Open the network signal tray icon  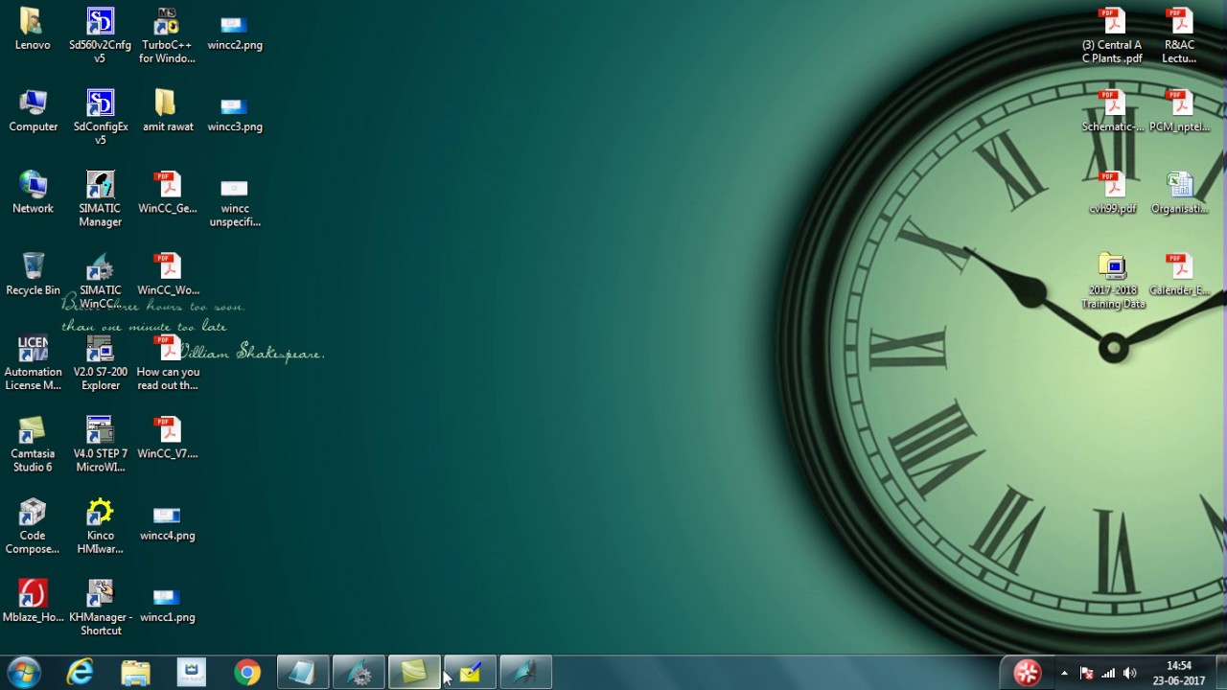(1108, 673)
